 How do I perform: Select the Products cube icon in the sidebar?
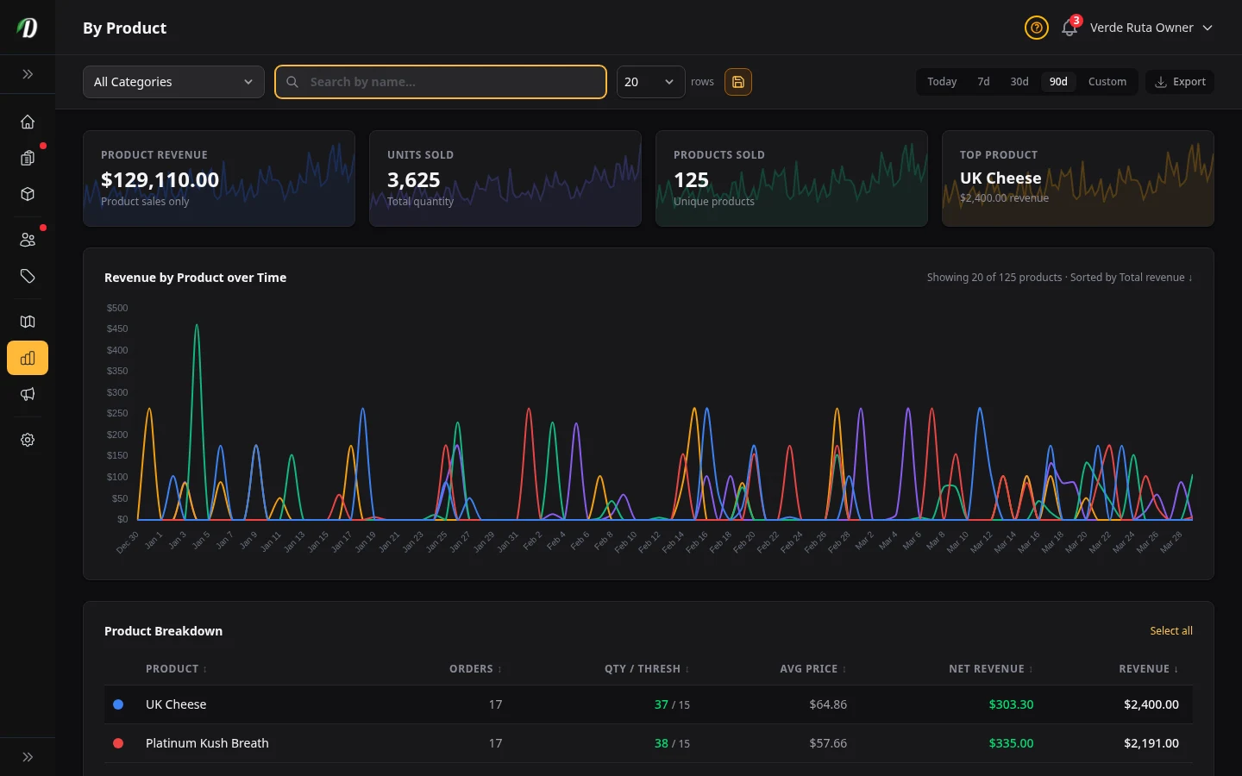(28, 194)
